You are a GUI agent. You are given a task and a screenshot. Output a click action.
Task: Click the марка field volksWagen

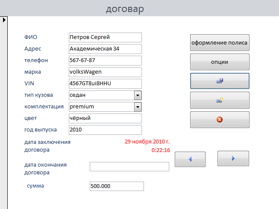click(x=105, y=72)
